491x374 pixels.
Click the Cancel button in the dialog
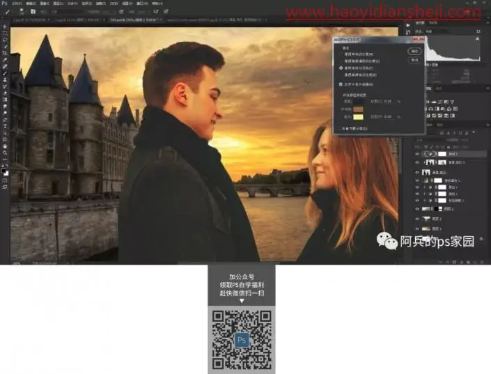pos(414,60)
